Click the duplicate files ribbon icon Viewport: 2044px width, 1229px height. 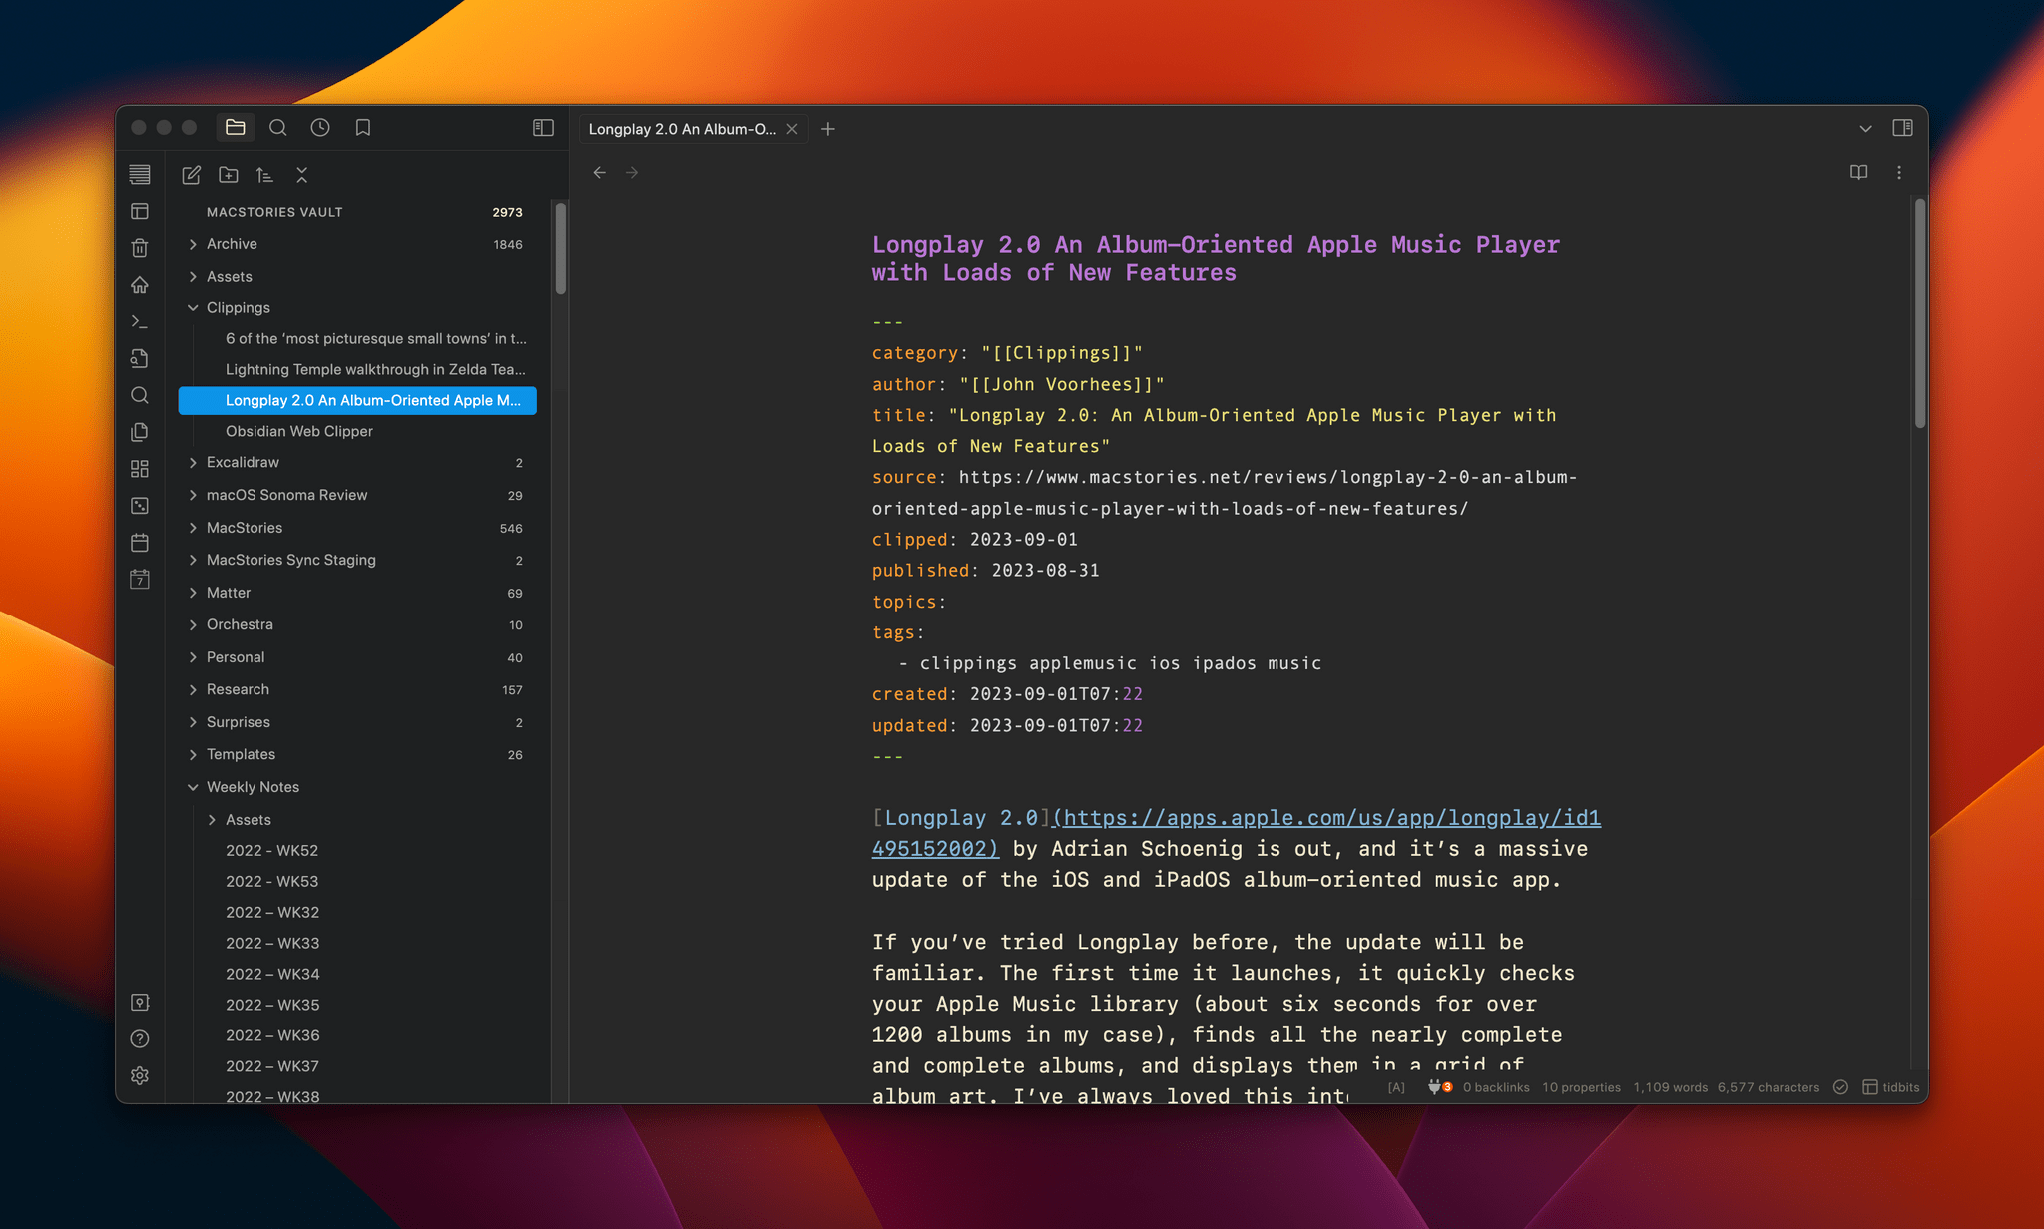pyautogui.click(x=140, y=432)
